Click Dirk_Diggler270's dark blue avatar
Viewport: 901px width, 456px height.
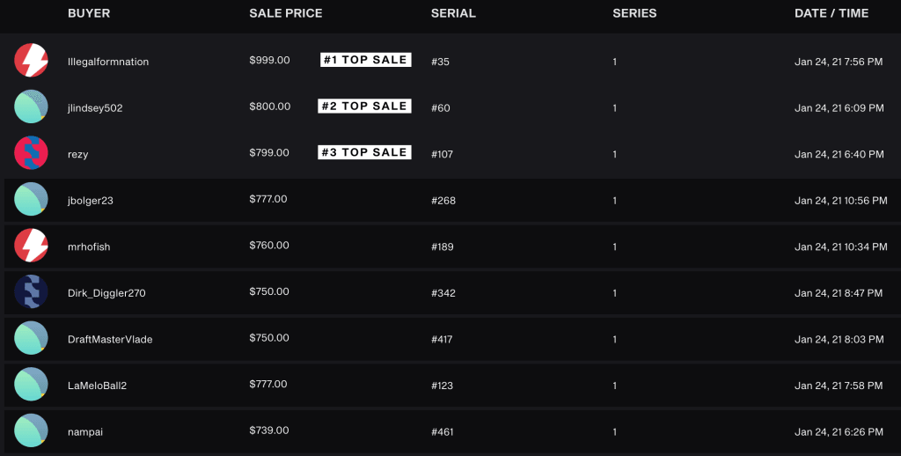pos(31,292)
